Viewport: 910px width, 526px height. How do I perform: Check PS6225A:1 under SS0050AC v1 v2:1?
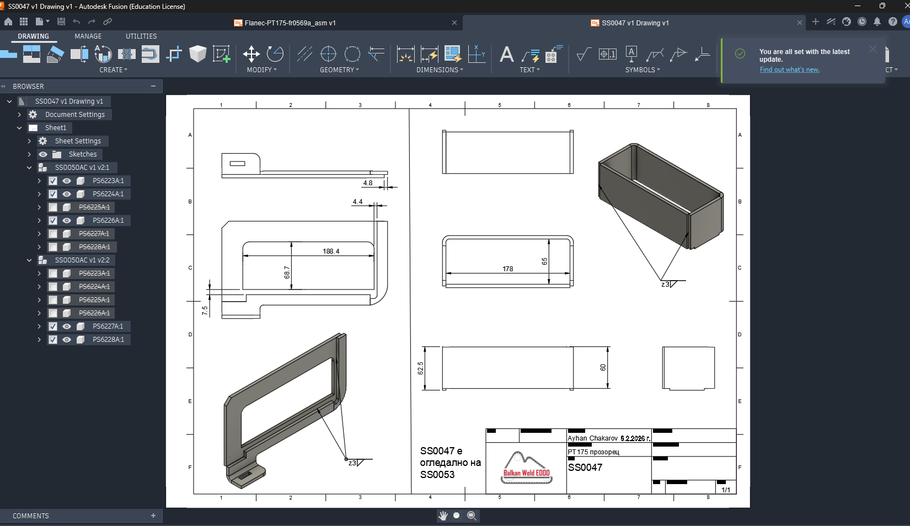(53, 207)
